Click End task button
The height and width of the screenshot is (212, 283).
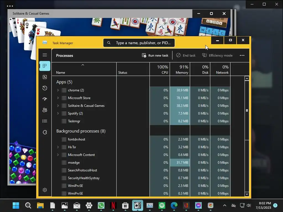(x=186, y=55)
